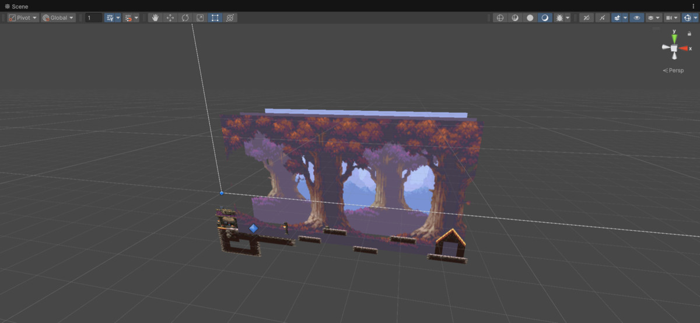Switch to Wireframe draw mode
The width and height of the screenshot is (700, 323).
tap(500, 17)
